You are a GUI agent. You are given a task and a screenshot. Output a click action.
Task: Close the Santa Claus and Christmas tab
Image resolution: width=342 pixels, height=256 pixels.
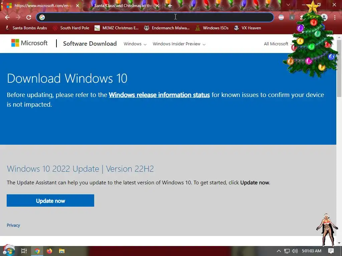tap(157, 6)
